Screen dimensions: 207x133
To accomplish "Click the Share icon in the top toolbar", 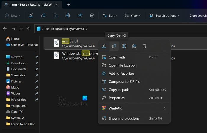I will point(80,15).
